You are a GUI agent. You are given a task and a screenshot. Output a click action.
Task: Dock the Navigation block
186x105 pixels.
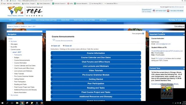tap(42, 34)
